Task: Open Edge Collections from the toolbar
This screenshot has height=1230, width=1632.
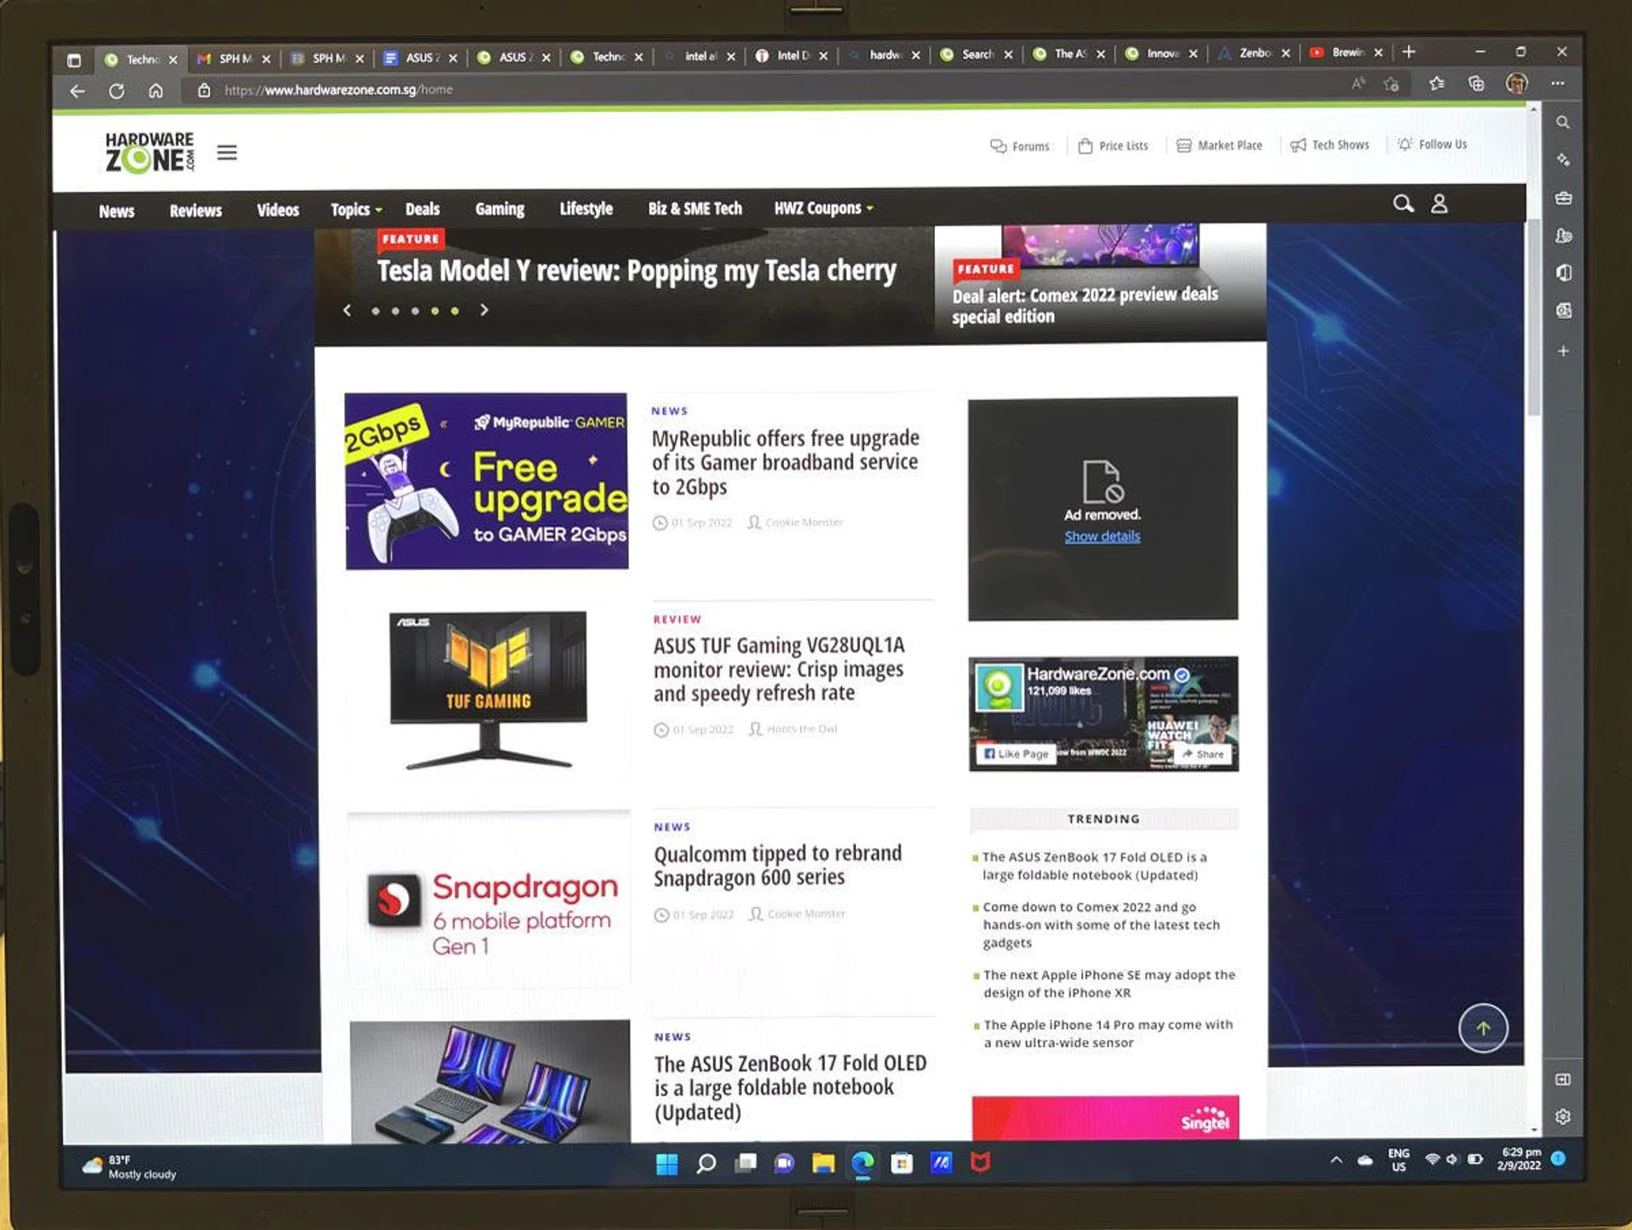Action: click(1476, 84)
